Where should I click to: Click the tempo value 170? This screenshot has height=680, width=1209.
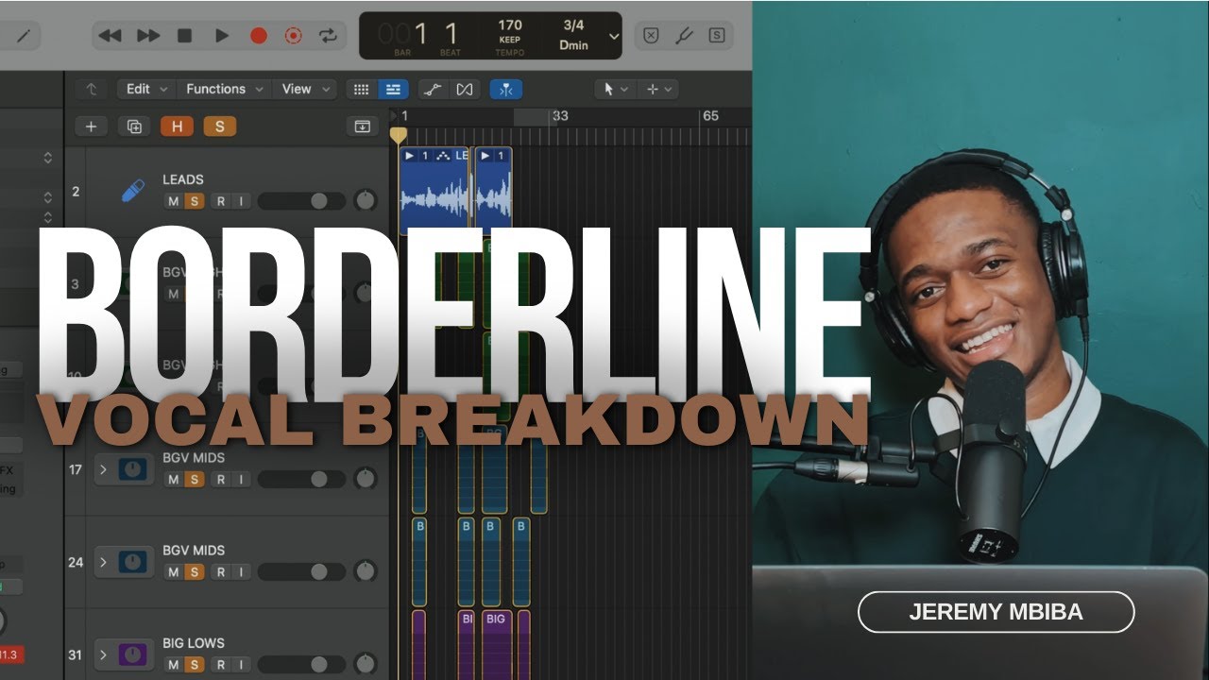(510, 25)
